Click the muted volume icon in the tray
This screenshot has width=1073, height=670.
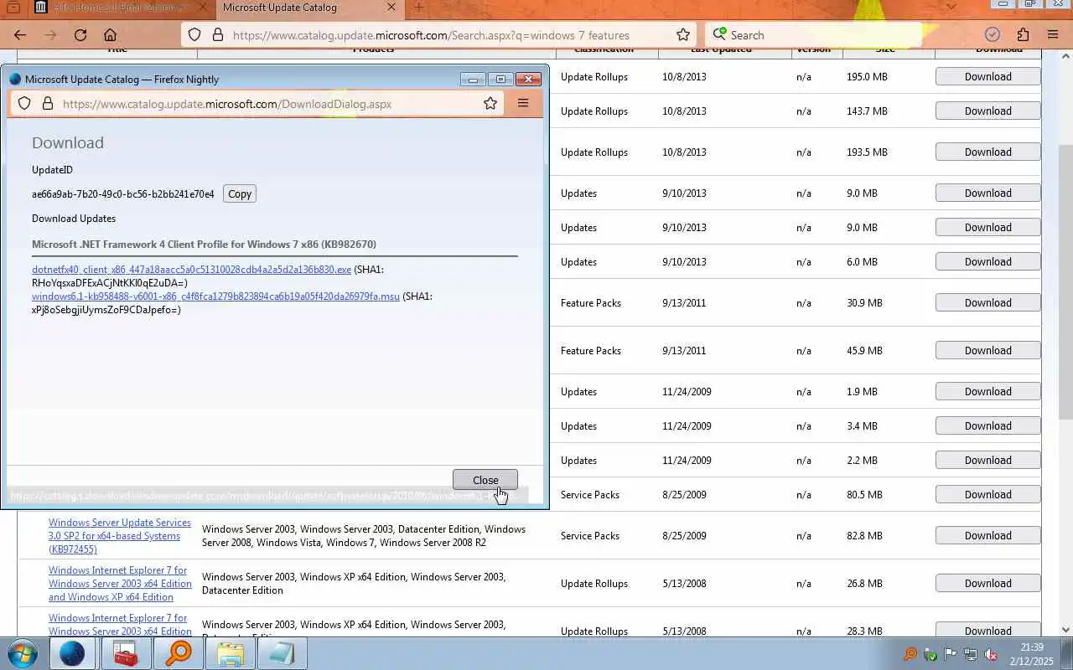(x=991, y=654)
